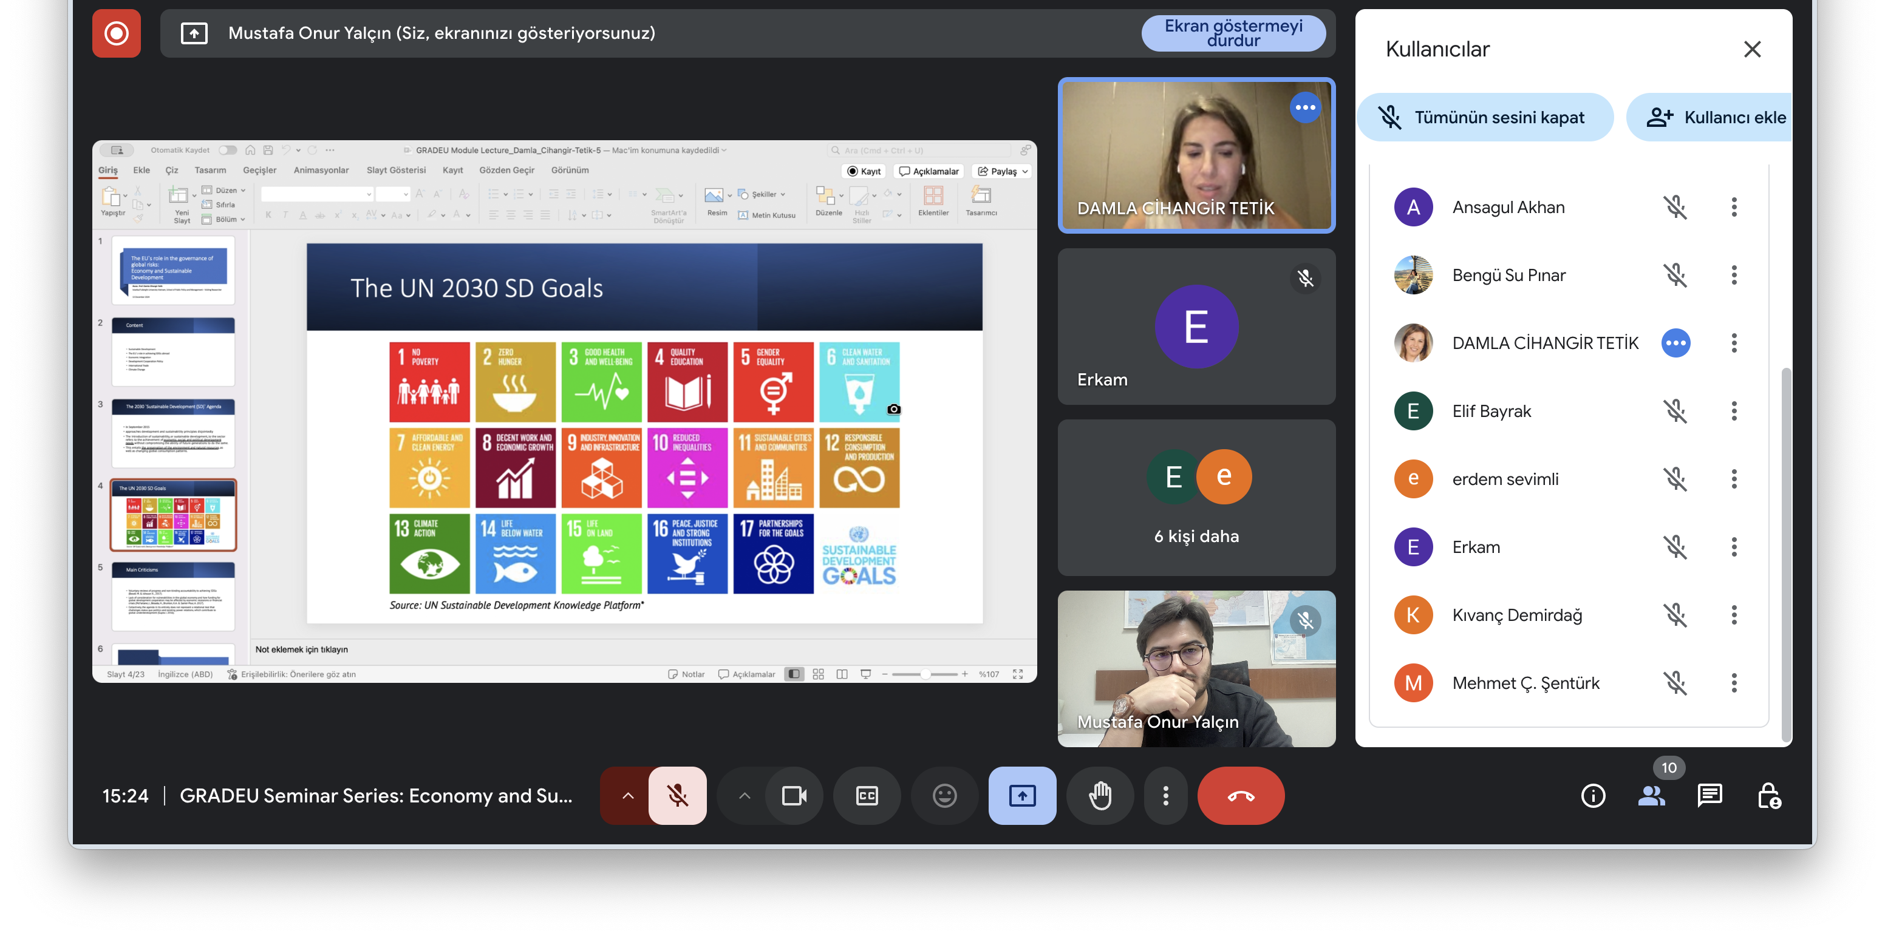Click Tümünün sesini kapat button

[1485, 117]
